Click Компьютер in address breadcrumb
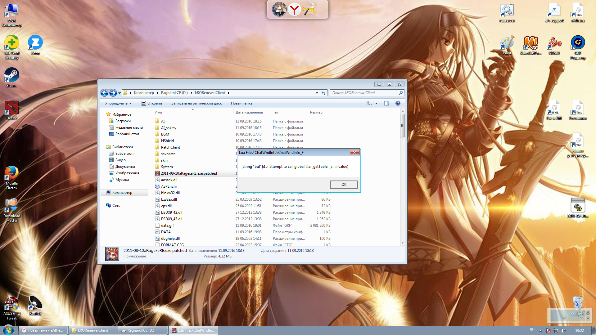The width and height of the screenshot is (596, 335). 144,93
